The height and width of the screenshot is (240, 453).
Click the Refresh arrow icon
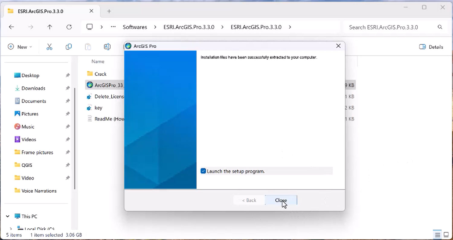pyautogui.click(x=69, y=27)
